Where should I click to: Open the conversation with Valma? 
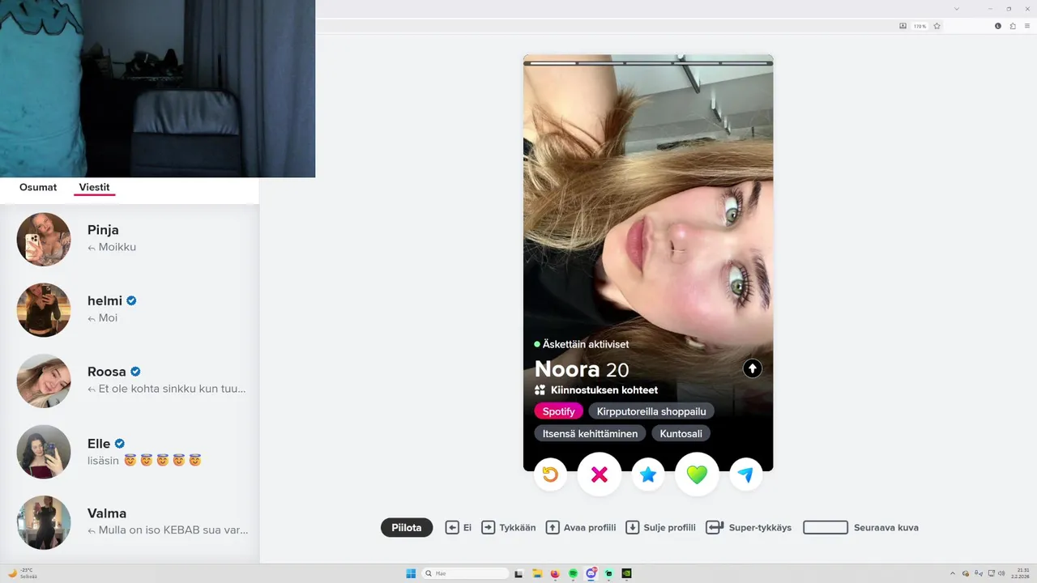point(130,522)
